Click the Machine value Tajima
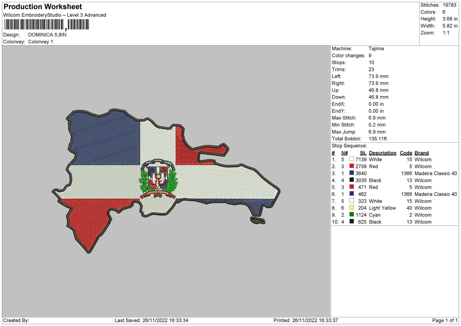The width and height of the screenshot is (461, 326). click(x=376, y=49)
